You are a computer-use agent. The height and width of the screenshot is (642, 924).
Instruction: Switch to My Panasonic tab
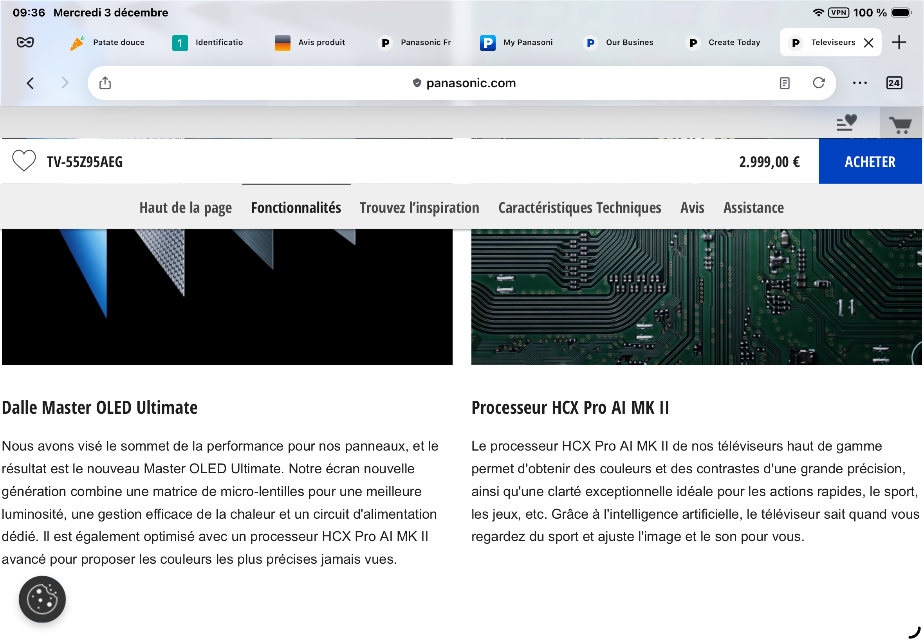(517, 42)
